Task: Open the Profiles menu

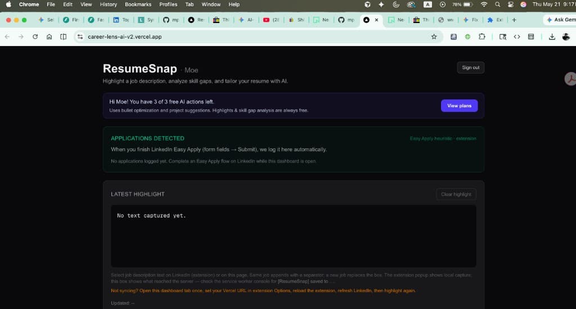Action: coord(168,4)
